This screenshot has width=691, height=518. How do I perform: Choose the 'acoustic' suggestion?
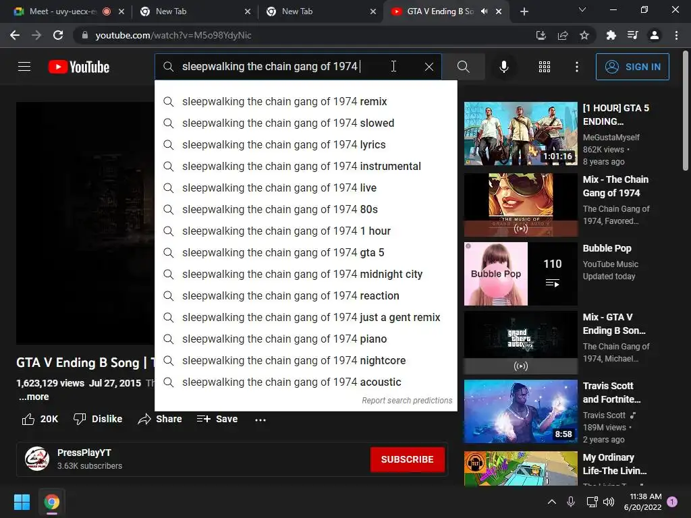(x=306, y=382)
